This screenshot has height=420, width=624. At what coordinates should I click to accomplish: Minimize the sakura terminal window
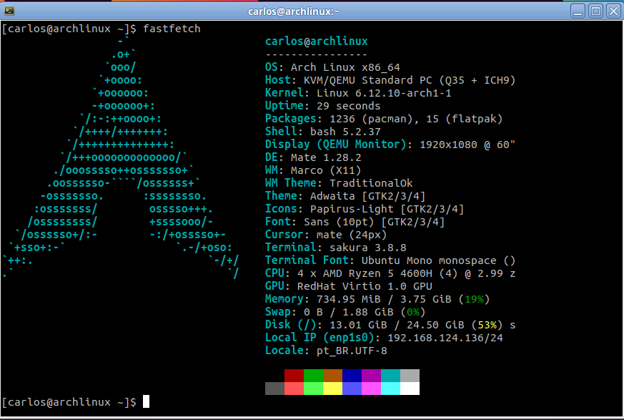(578, 11)
